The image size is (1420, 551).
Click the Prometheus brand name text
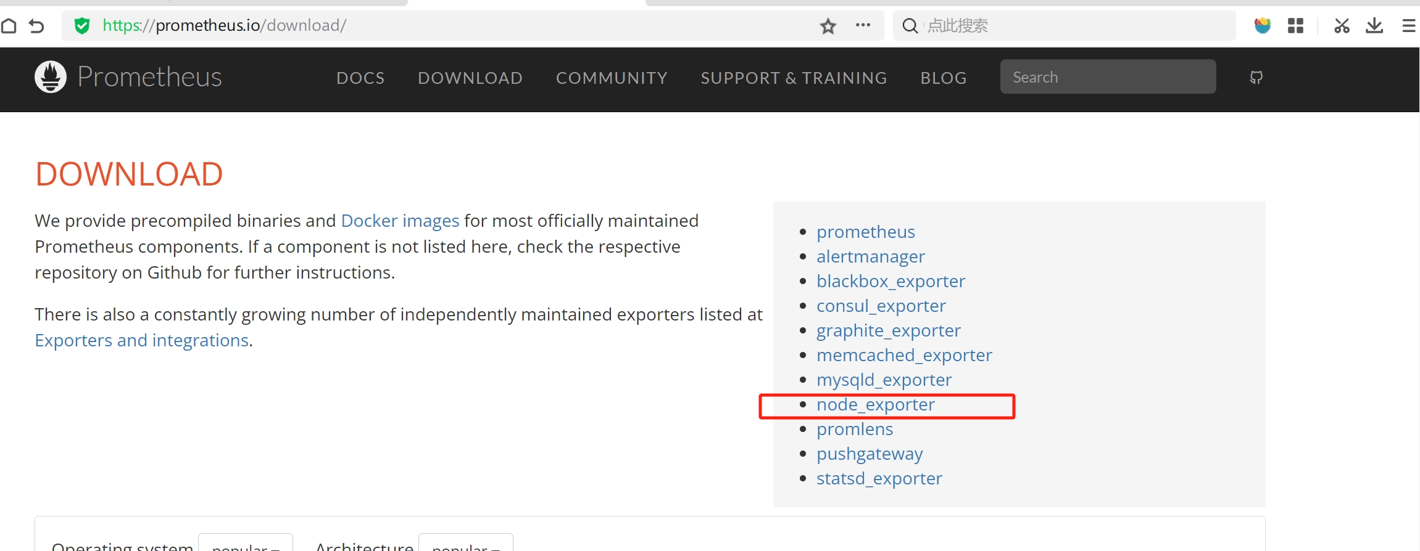click(149, 77)
